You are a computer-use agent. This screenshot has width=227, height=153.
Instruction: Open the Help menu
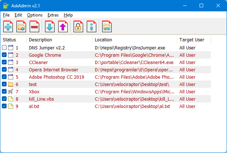pyautogui.click(x=68, y=15)
